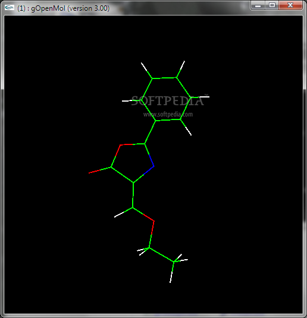Click the red oxygen bond left of ring
The height and width of the screenshot is (318, 307).
pyautogui.click(x=95, y=172)
